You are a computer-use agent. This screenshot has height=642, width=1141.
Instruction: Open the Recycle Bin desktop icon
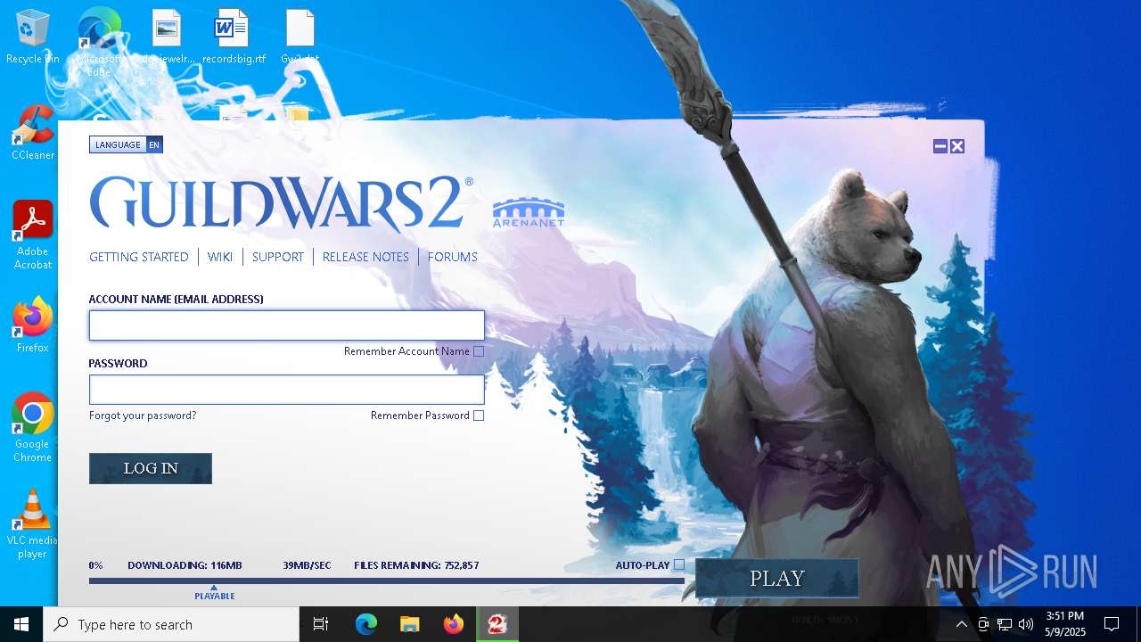(32, 37)
